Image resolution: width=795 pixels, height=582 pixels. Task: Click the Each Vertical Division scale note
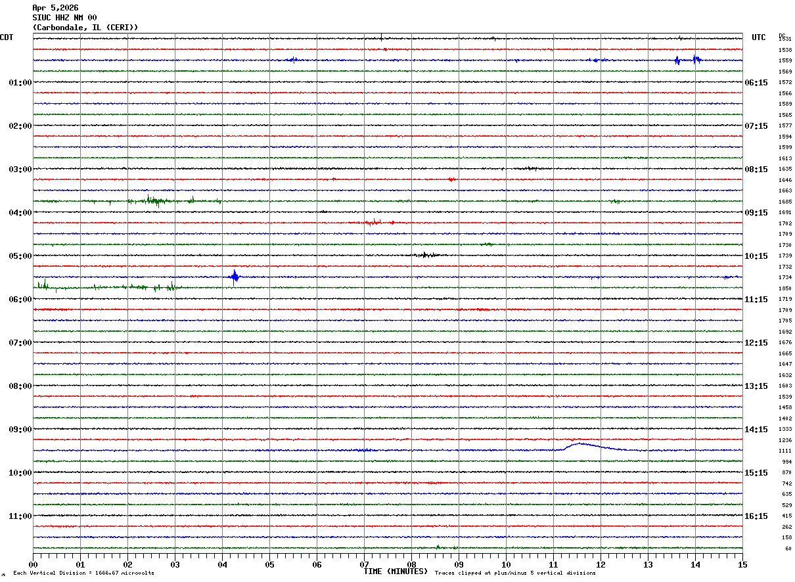point(83,573)
